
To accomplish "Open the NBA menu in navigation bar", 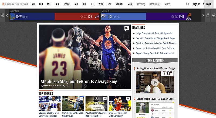I will pyautogui.click(x=58, y=4).
